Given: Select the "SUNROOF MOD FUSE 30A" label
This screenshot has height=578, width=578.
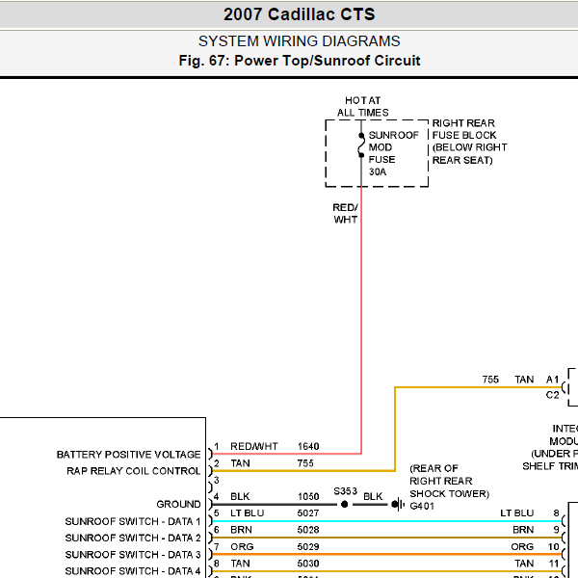Looking at the screenshot, I should point(393,153).
